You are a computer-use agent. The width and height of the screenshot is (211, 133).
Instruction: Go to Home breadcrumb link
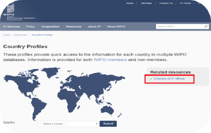pyautogui.click(x=6, y=35)
